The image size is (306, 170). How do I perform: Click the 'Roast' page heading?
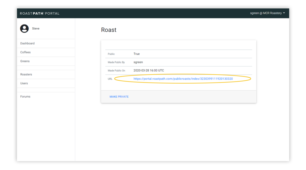click(109, 30)
